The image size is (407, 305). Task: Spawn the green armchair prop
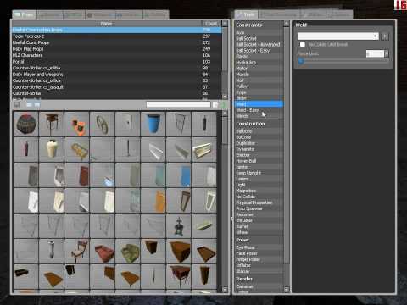tap(128, 251)
